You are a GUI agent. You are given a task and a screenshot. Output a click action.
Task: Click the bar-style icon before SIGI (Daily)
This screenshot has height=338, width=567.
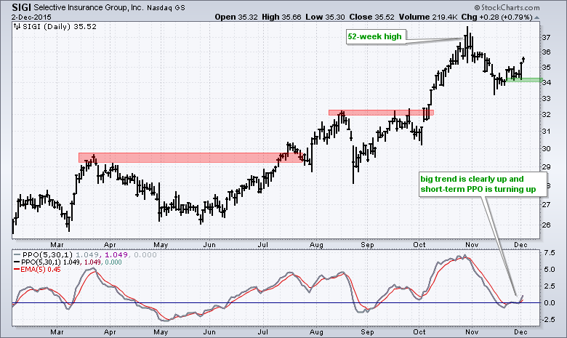point(17,26)
